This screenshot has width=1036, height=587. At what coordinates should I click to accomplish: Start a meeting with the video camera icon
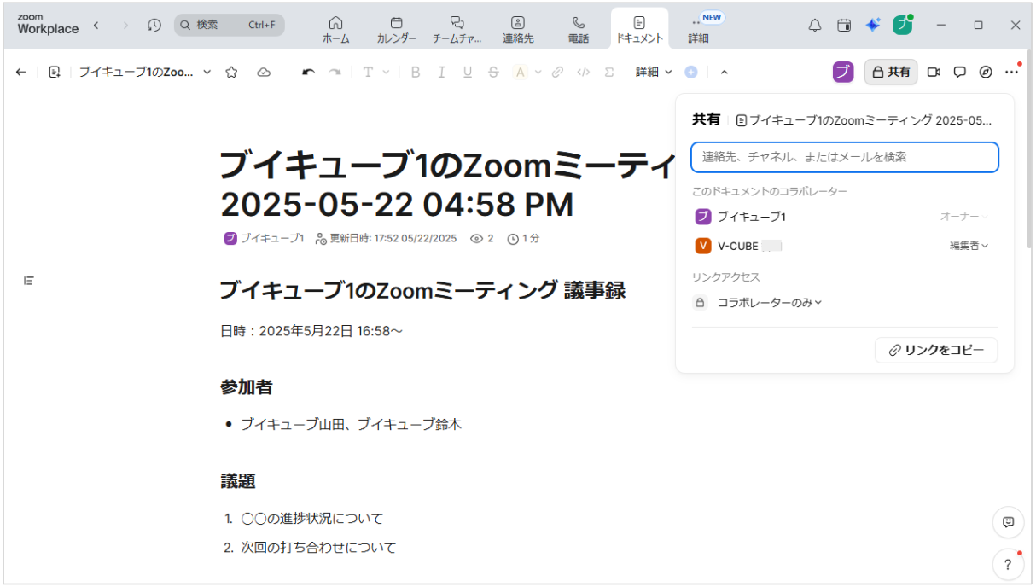point(934,73)
